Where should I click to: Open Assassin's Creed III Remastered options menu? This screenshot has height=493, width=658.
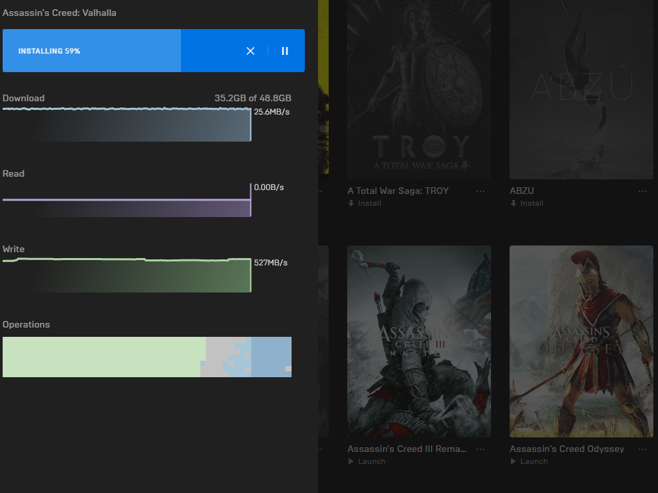480,449
